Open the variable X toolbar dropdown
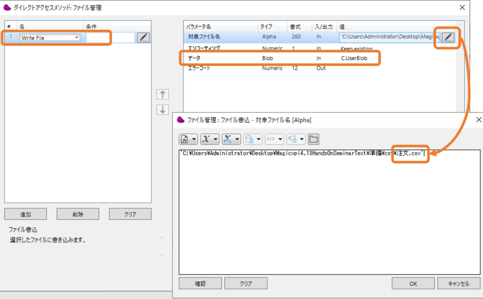This screenshot has width=483, height=299. click(210, 139)
